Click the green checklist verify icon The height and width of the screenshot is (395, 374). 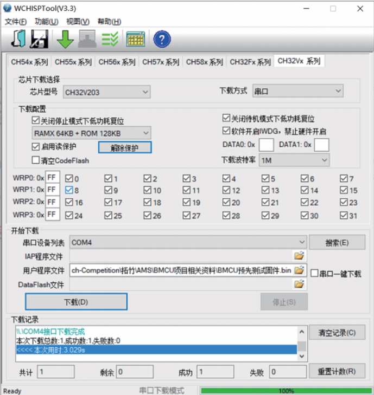pos(110,39)
